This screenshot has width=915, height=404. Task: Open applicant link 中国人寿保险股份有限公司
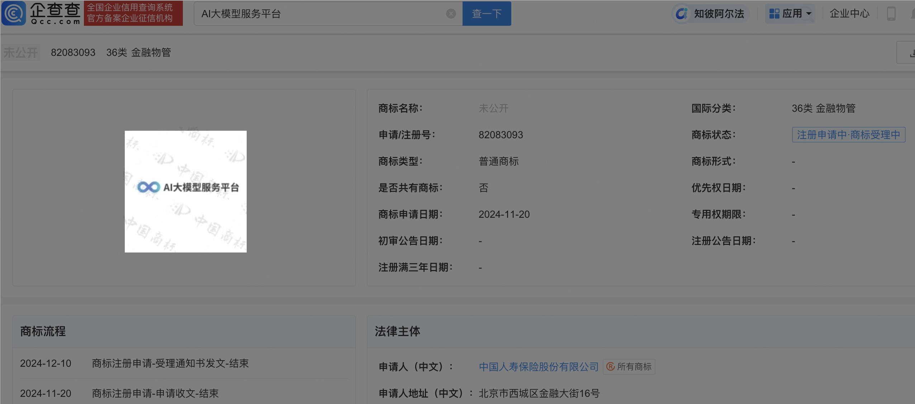pos(539,366)
